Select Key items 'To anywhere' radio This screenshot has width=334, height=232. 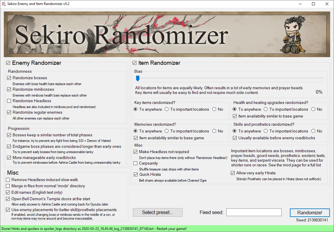135,109
